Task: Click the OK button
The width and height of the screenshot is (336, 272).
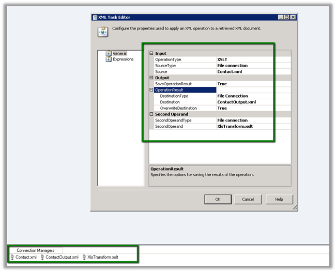Action: pos(218,199)
